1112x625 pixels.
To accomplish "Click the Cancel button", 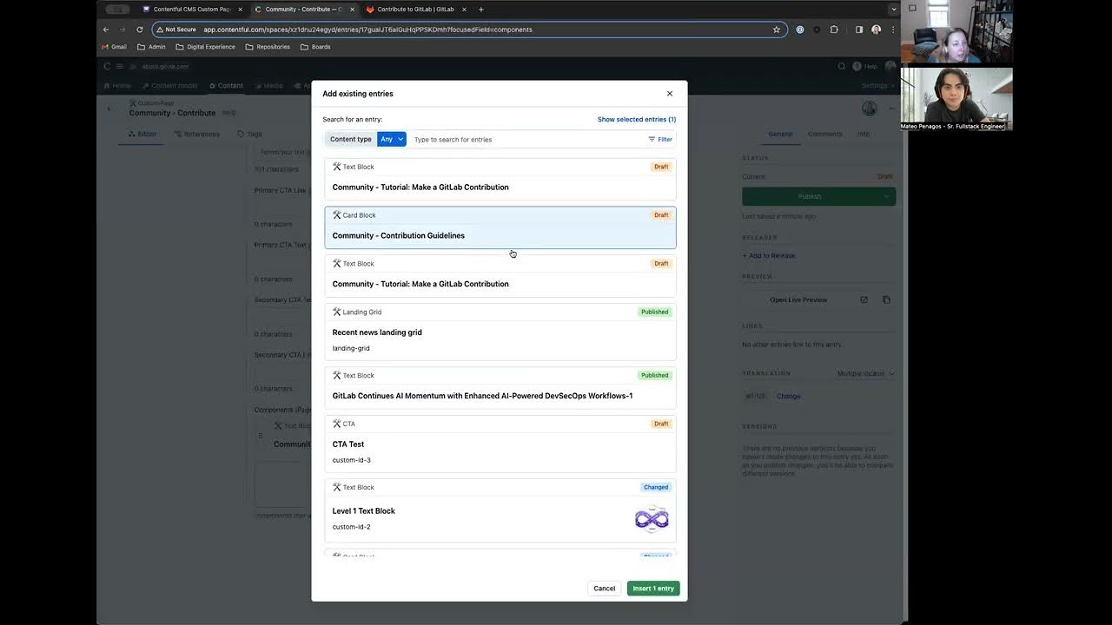I will click(x=605, y=589).
